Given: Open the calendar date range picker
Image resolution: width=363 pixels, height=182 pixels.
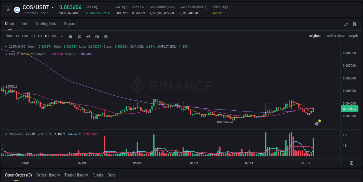Looking at the screenshot, I should [71, 36].
